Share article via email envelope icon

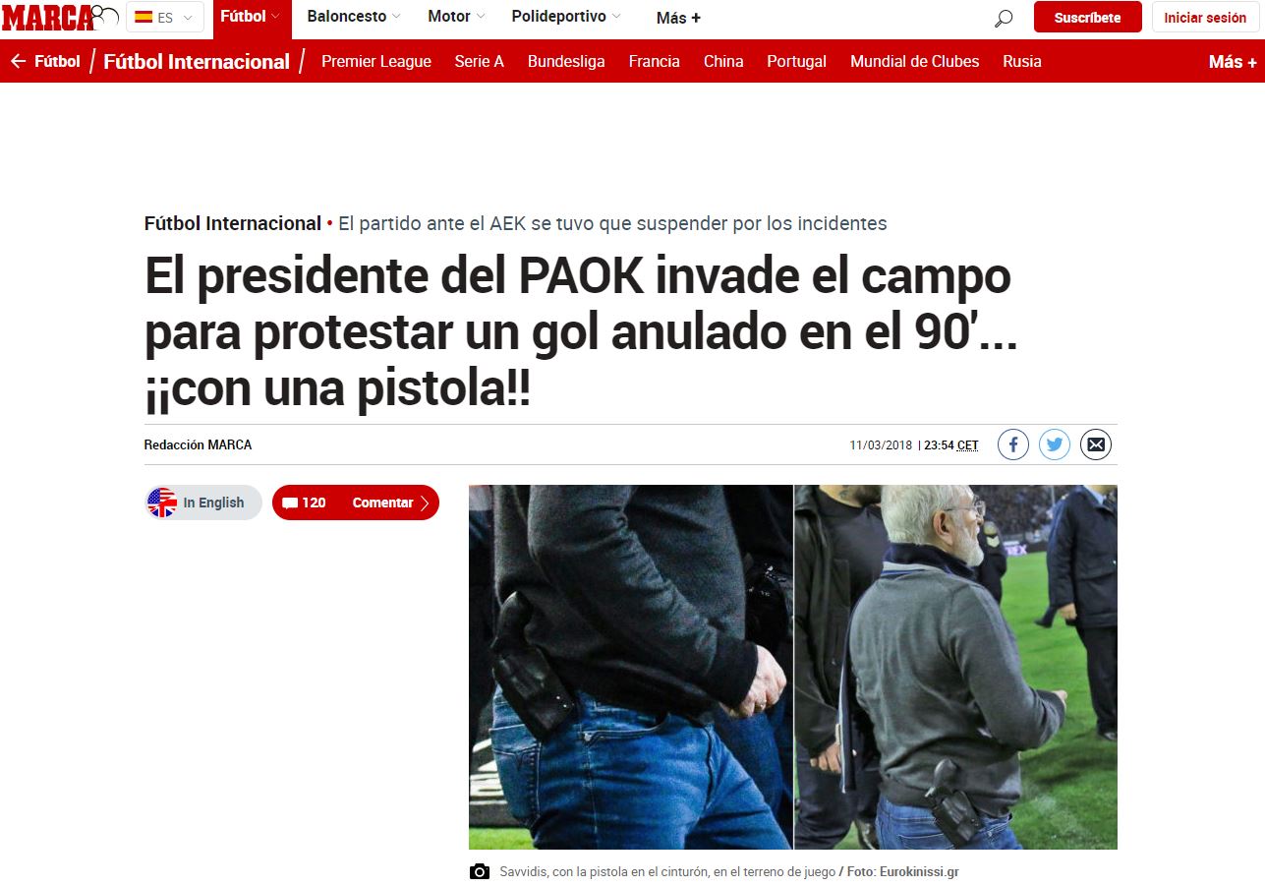(x=1096, y=444)
